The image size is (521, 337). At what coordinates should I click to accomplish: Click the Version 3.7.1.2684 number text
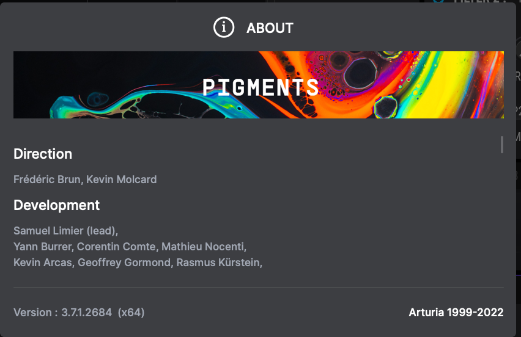pos(86,313)
